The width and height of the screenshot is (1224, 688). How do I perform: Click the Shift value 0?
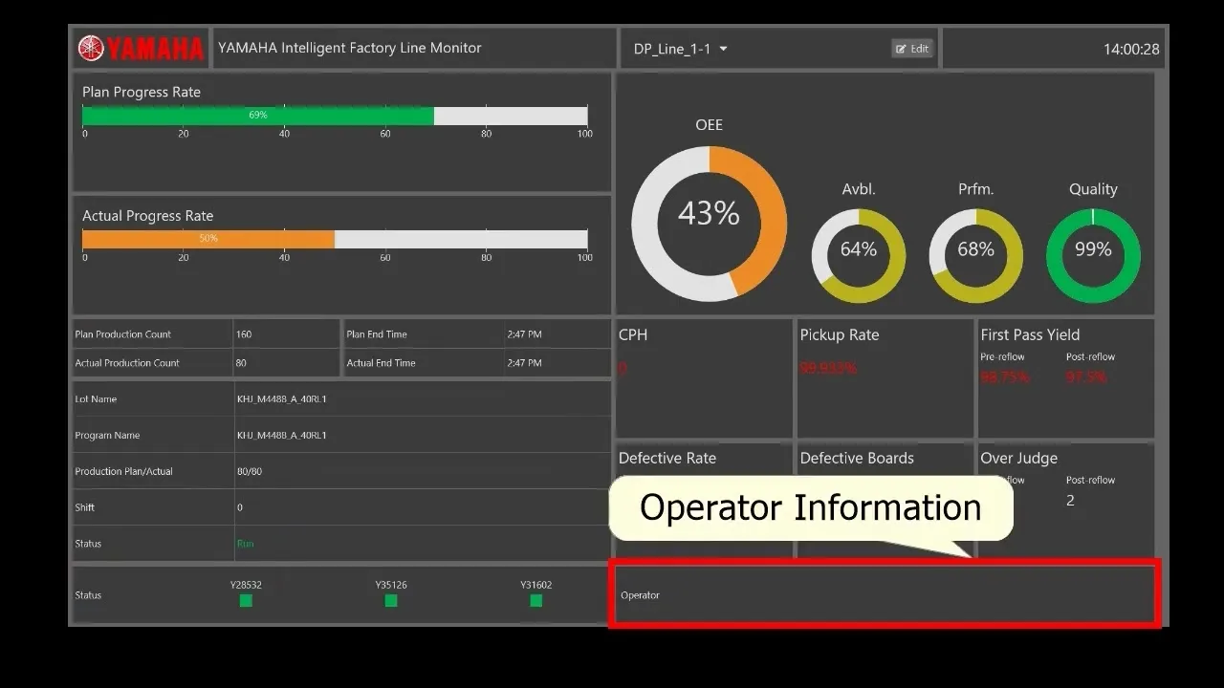tap(240, 508)
